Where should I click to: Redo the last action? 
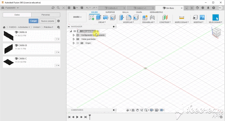[94, 8]
